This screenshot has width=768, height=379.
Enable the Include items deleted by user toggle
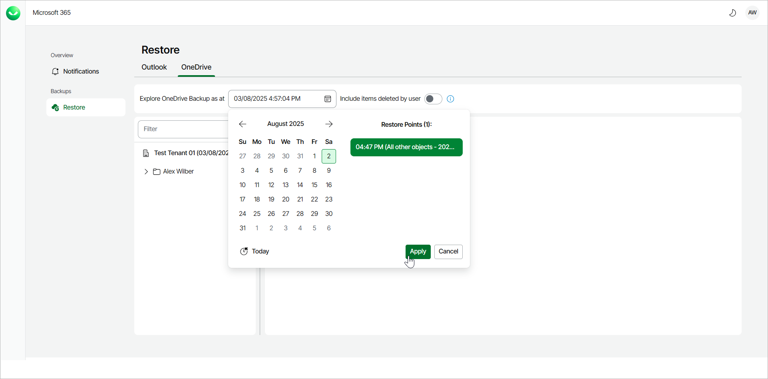[x=433, y=99]
